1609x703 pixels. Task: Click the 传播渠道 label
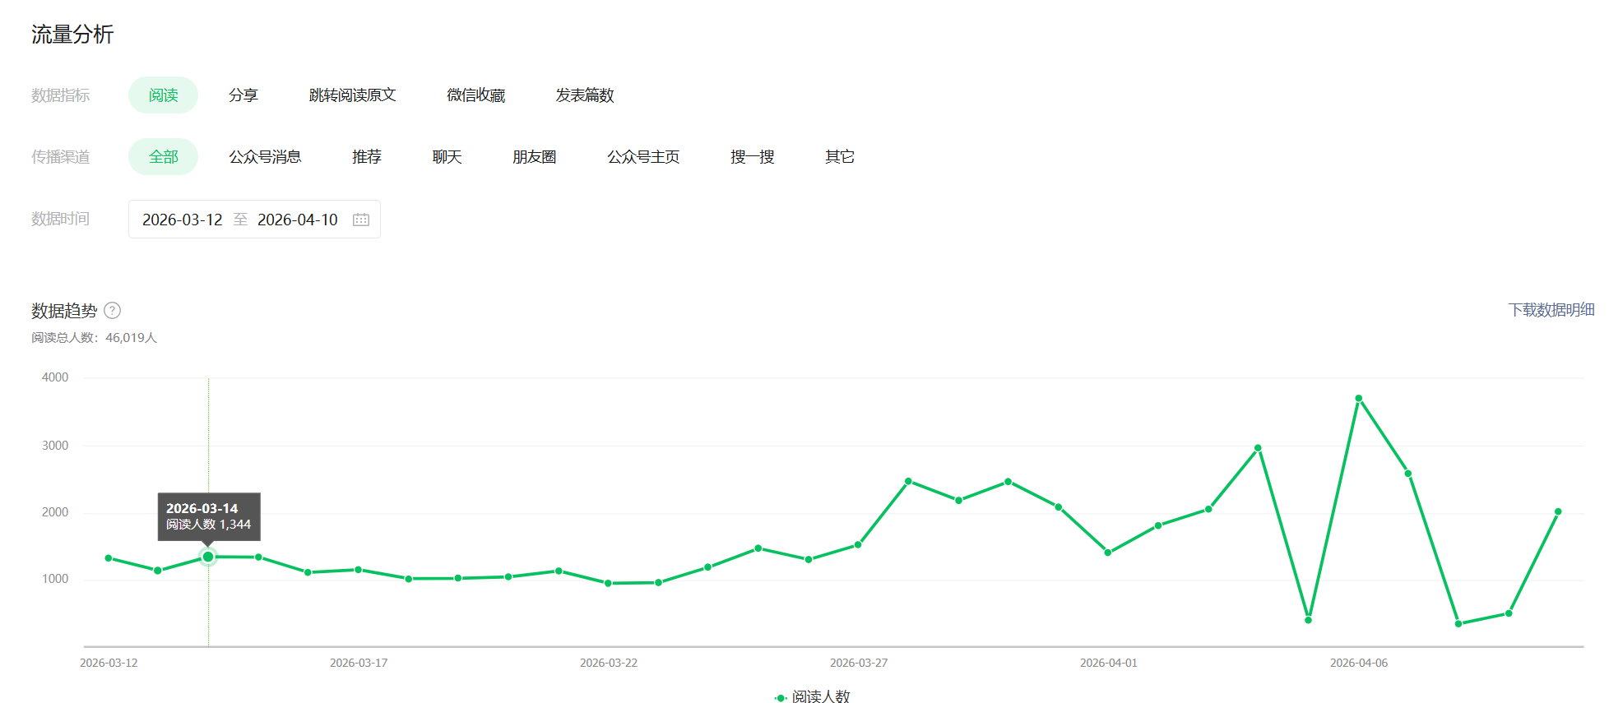[60, 157]
